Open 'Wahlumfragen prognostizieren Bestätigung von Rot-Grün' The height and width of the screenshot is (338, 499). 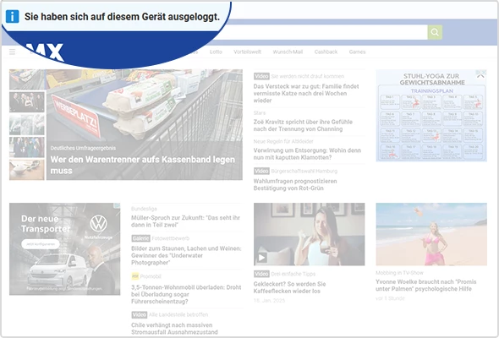[295, 185]
